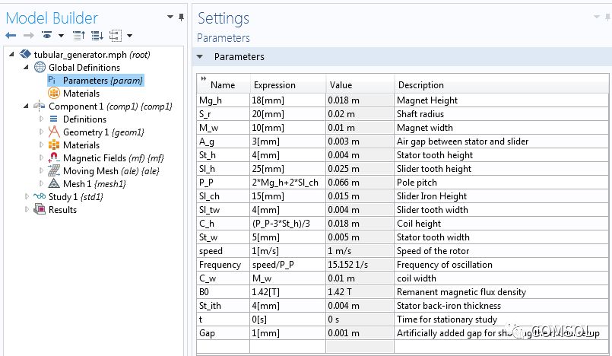Click the forward arrow in Model Builder
The height and width of the screenshot is (356, 612).
click(x=27, y=36)
